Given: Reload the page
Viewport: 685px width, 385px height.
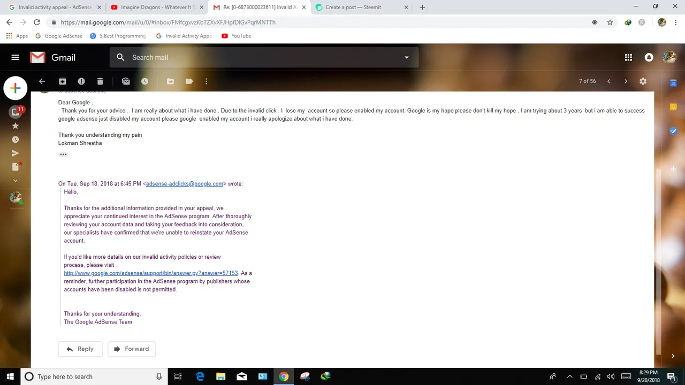Looking at the screenshot, I should tap(37, 22).
